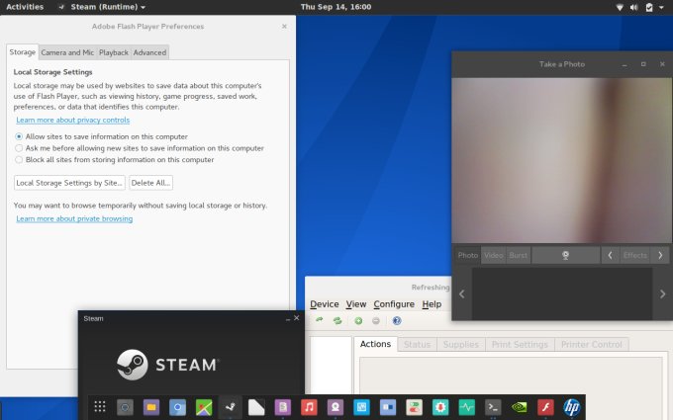Switch Cheese to Video mode

[493, 255]
